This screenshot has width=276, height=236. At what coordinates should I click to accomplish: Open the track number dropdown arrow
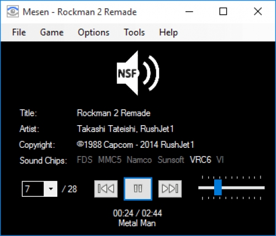51,189
